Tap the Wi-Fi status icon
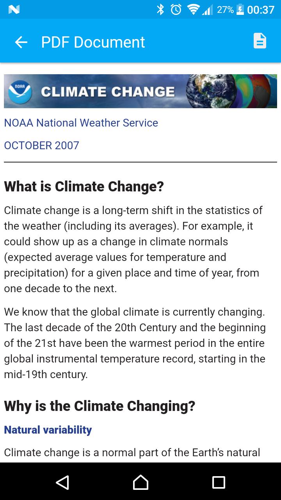The width and height of the screenshot is (281, 500). [192, 9]
